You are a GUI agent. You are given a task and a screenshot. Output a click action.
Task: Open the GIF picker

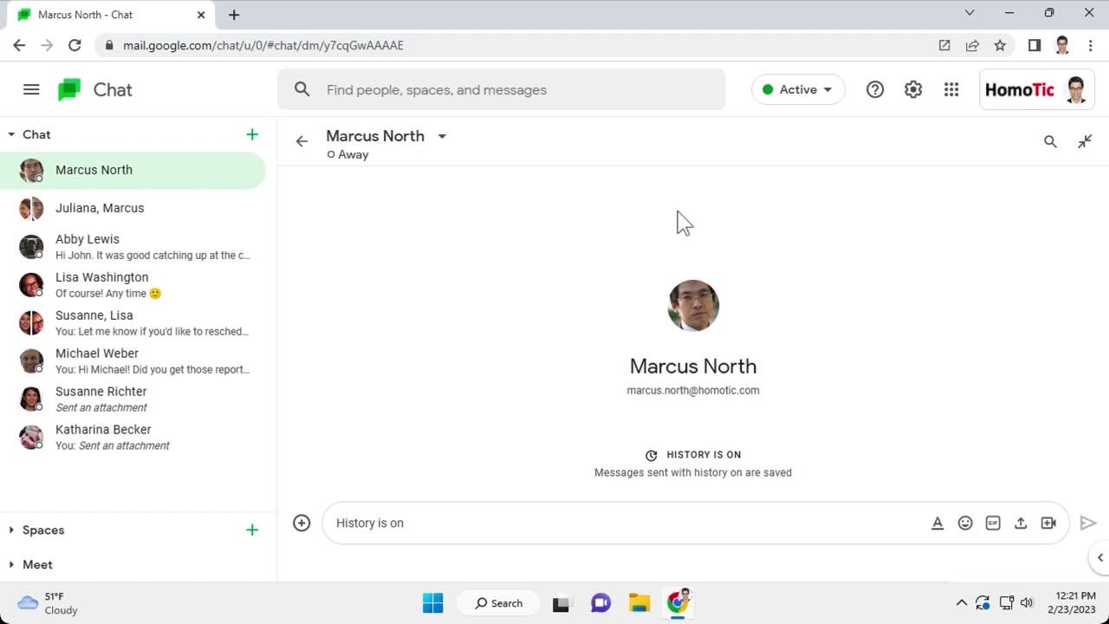point(993,523)
